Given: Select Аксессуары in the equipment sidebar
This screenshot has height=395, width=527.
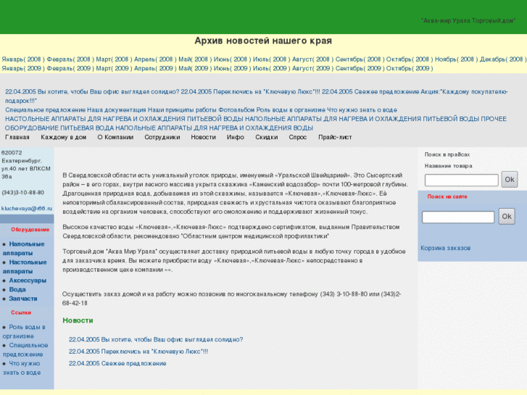Looking at the screenshot, I should tap(28, 280).
